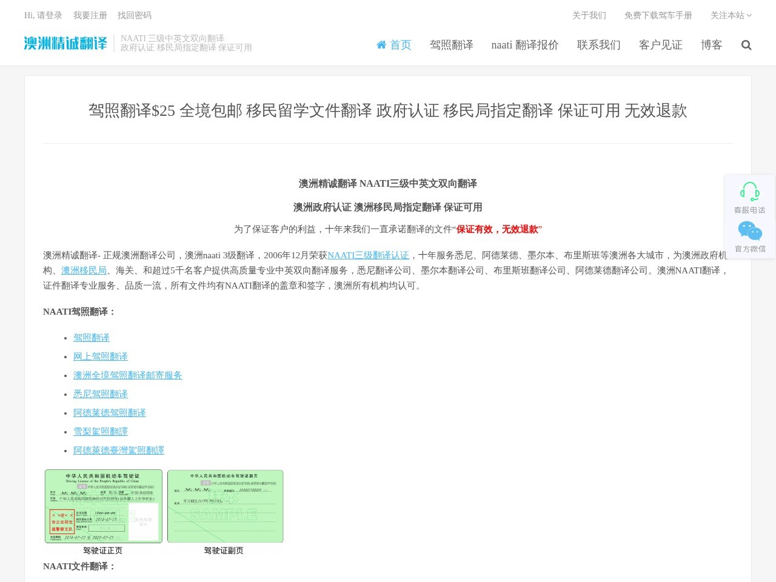Click the red 保证有效，无效退款 text
The width and height of the screenshot is (776, 582).
pos(498,229)
